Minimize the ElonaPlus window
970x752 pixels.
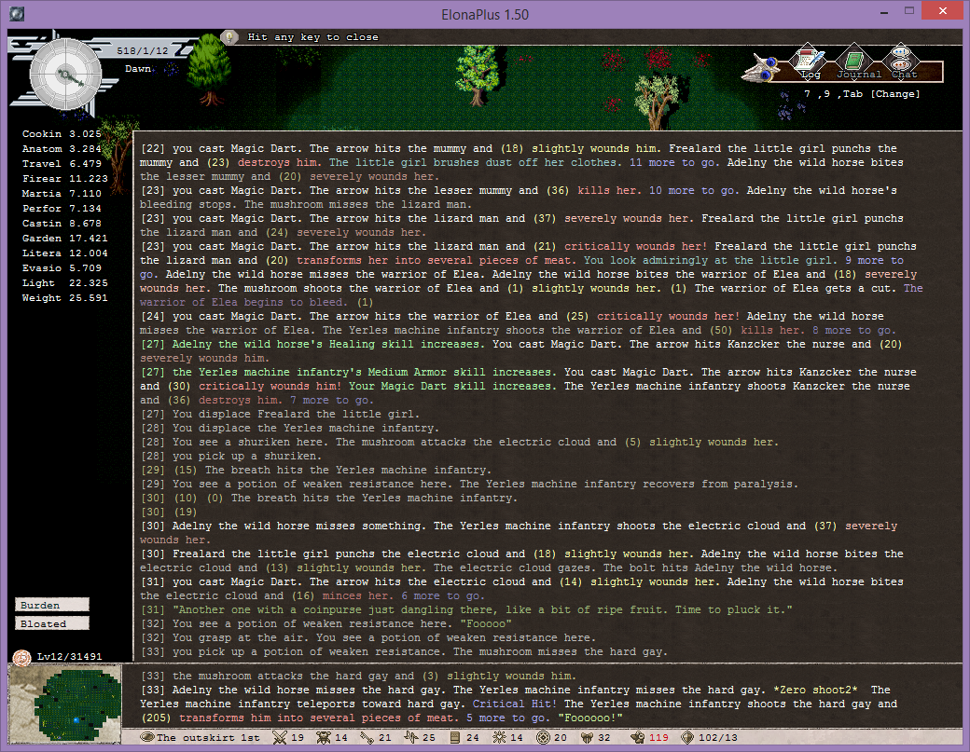coord(885,10)
